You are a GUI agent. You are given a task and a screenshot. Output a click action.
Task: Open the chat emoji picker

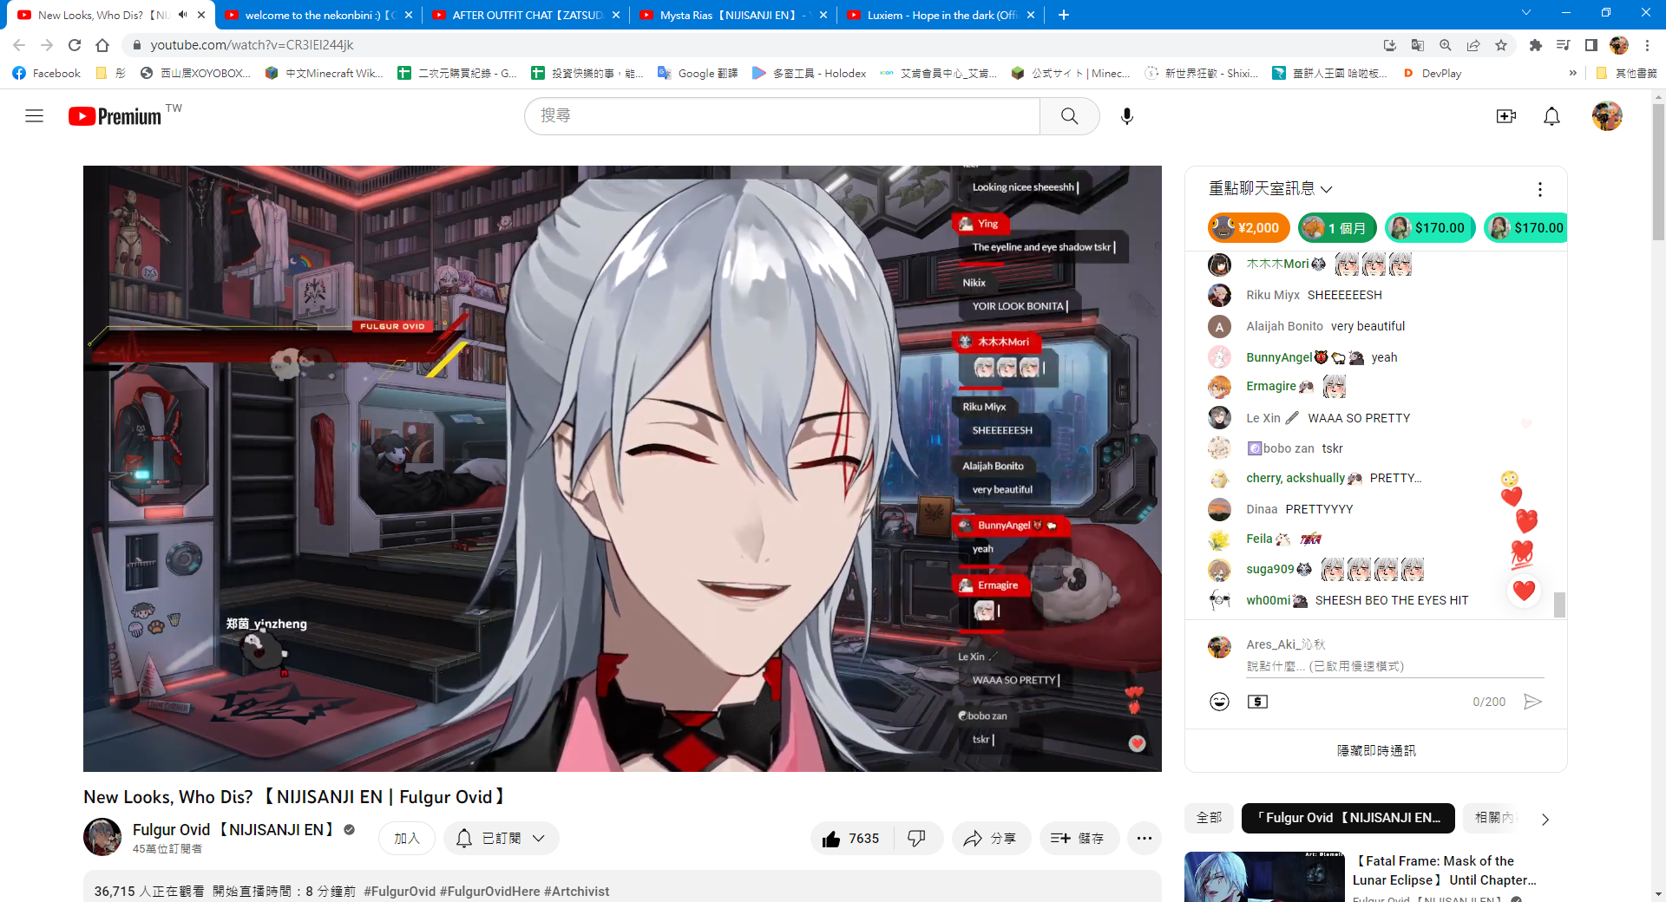[1219, 702]
